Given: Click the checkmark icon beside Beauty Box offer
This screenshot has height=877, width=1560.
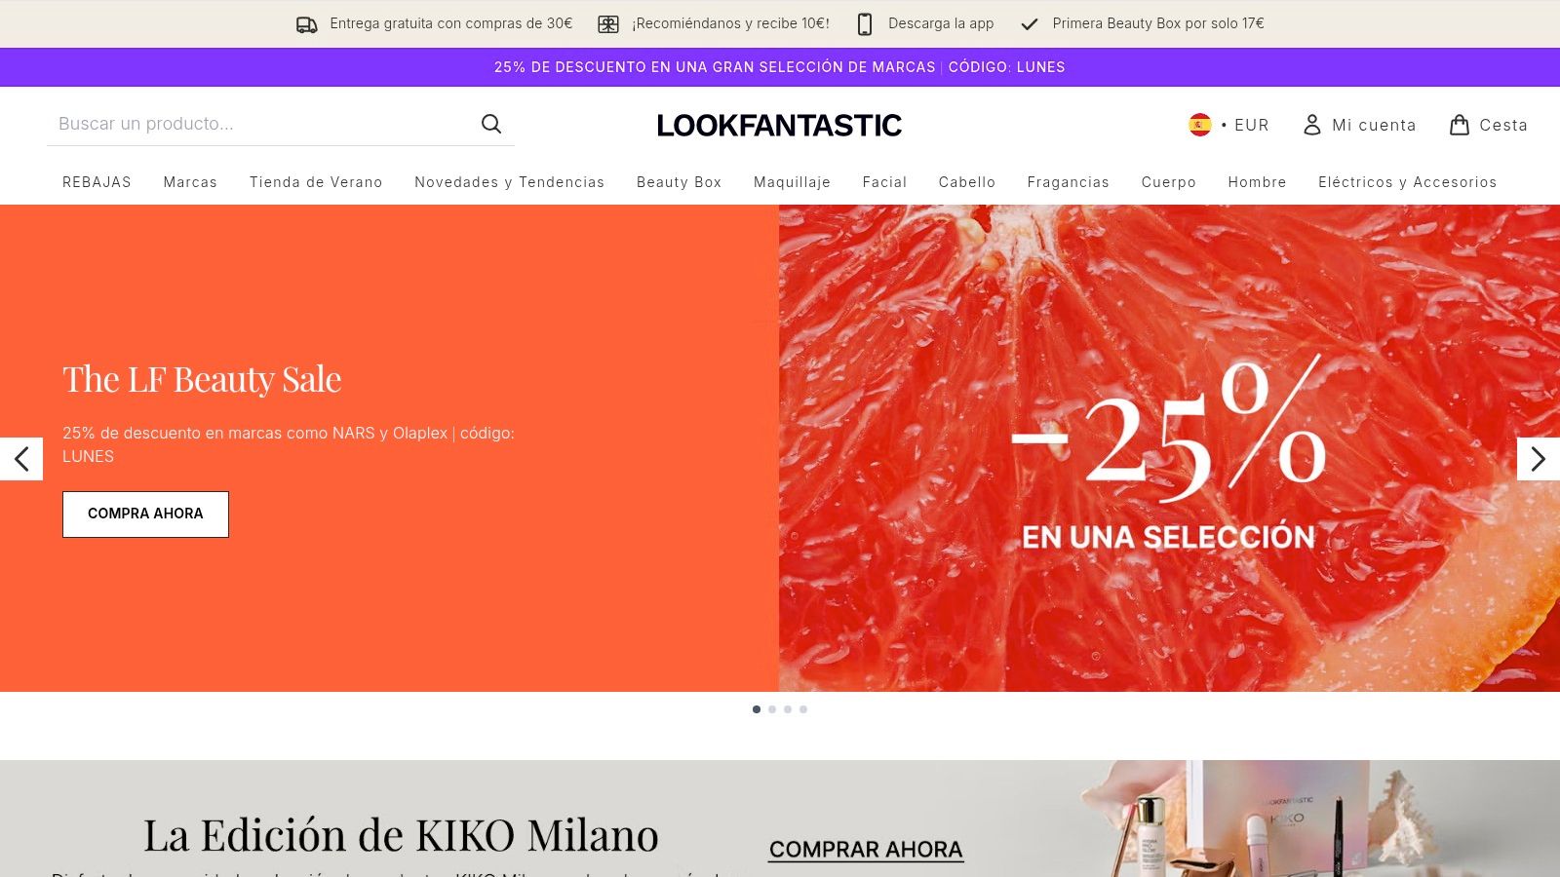Looking at the screenshot, I should pos(1030,24).
